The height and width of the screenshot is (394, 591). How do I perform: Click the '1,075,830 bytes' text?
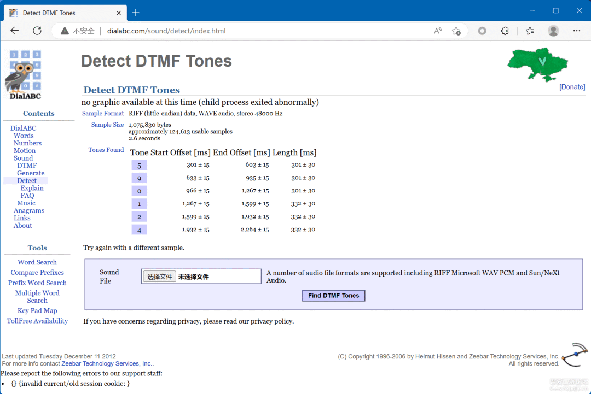[150, 125]
